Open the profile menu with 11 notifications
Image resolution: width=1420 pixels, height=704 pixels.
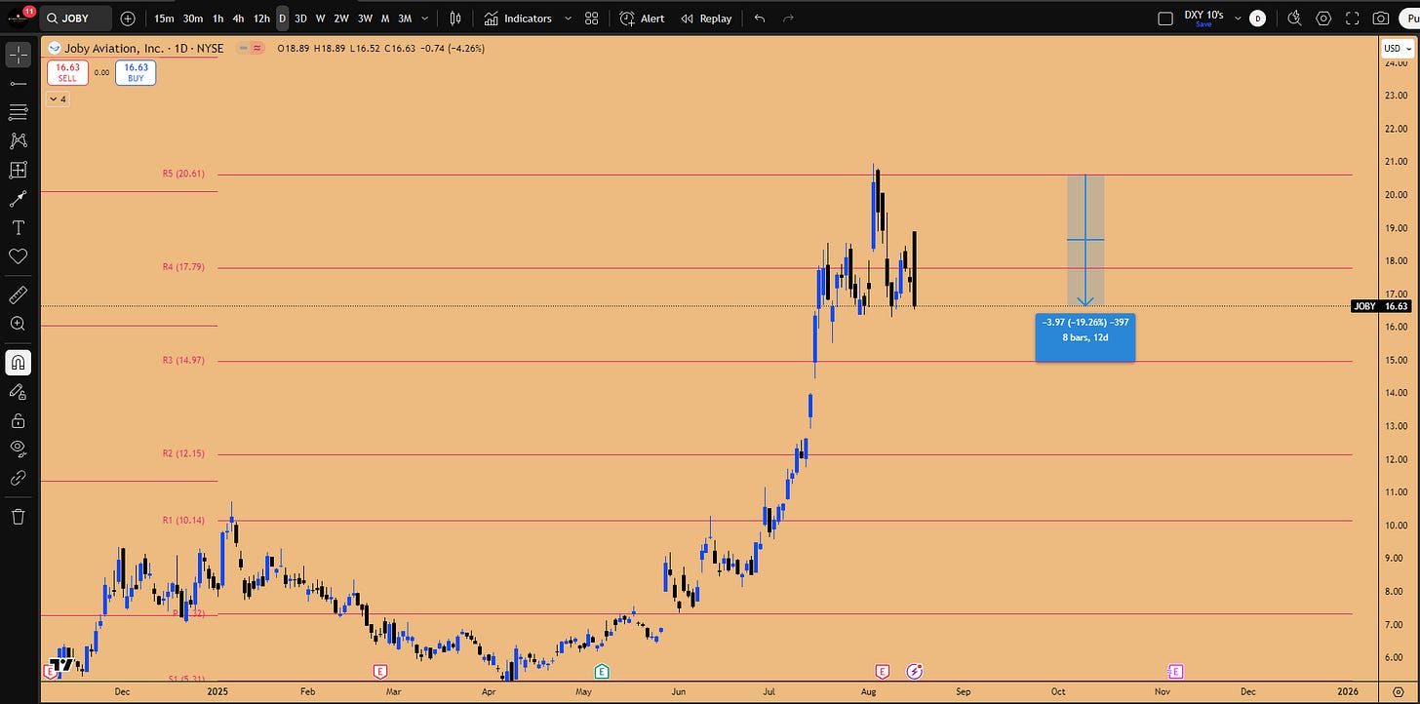19,18
